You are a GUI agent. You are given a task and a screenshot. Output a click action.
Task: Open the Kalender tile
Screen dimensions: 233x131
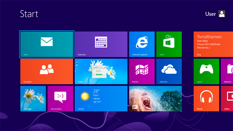click(101, 44)
